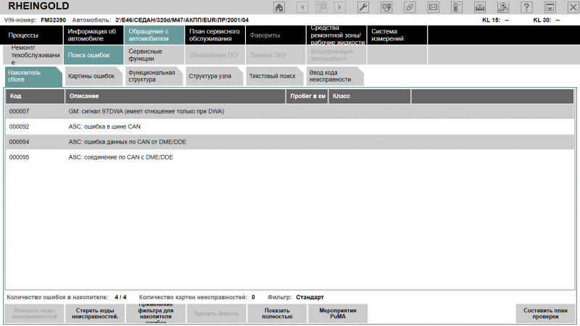
Task: Open the Сервисные функции submenu
Action: click(154, 55)
